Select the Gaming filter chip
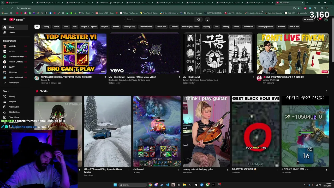This screenshot has height=188, width=334. (46, 27)
